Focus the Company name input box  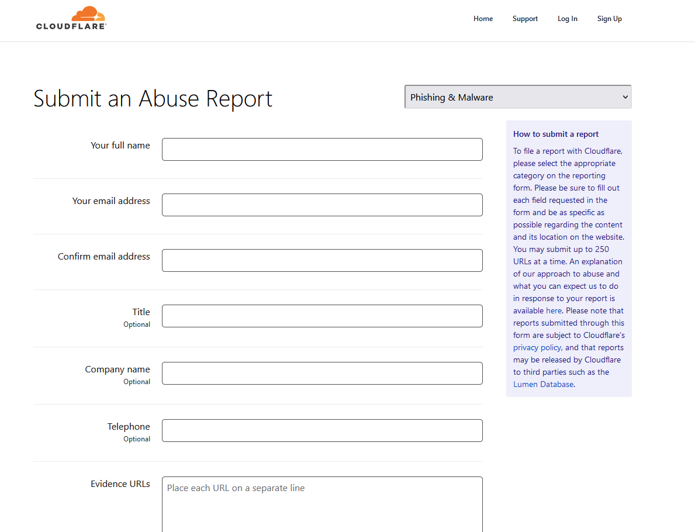(322, 374)
